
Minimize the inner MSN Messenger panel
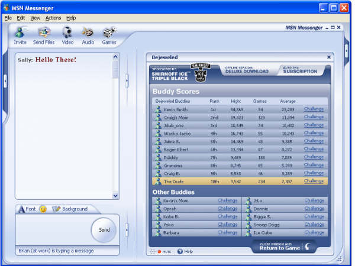(x=327, y=28)
